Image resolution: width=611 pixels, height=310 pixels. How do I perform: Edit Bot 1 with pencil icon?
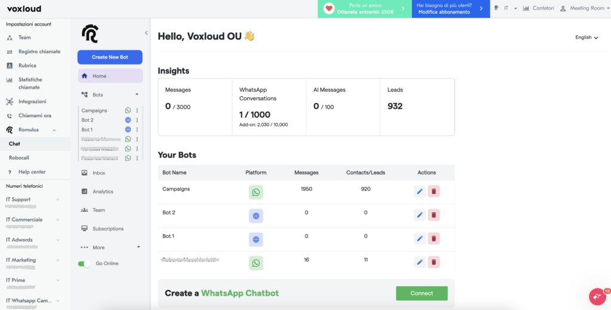[419, 238]
